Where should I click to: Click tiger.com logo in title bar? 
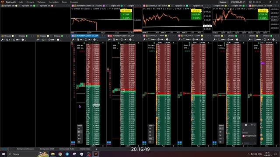click(x=3, y=2)
